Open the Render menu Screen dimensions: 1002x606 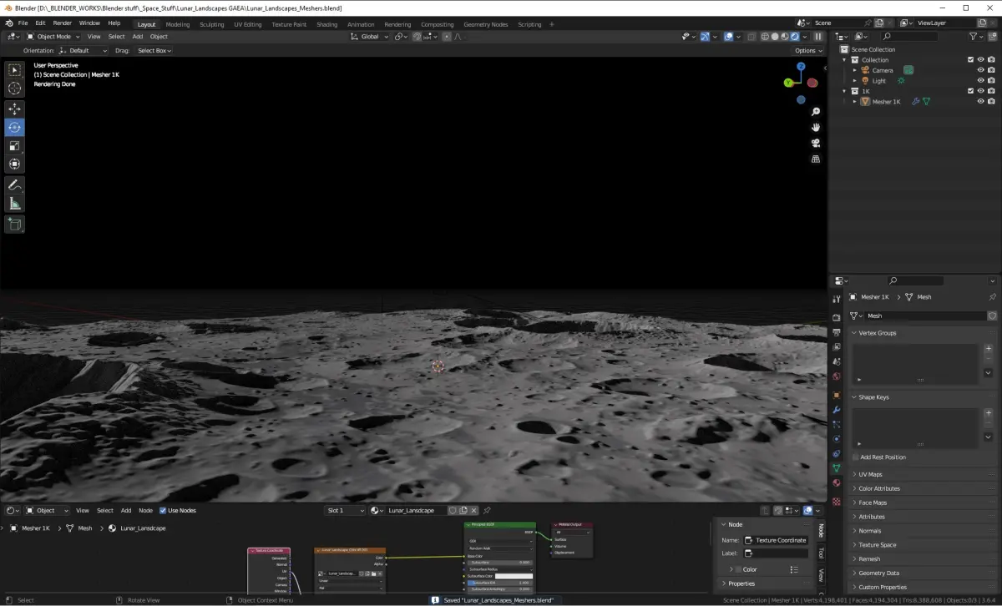point(63,23)
